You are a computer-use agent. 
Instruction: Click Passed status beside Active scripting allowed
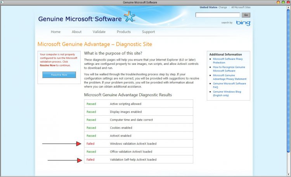click(x=91, y=104)
